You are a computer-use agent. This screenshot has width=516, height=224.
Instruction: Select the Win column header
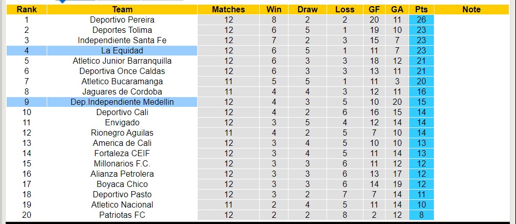[x=274, y=9]
